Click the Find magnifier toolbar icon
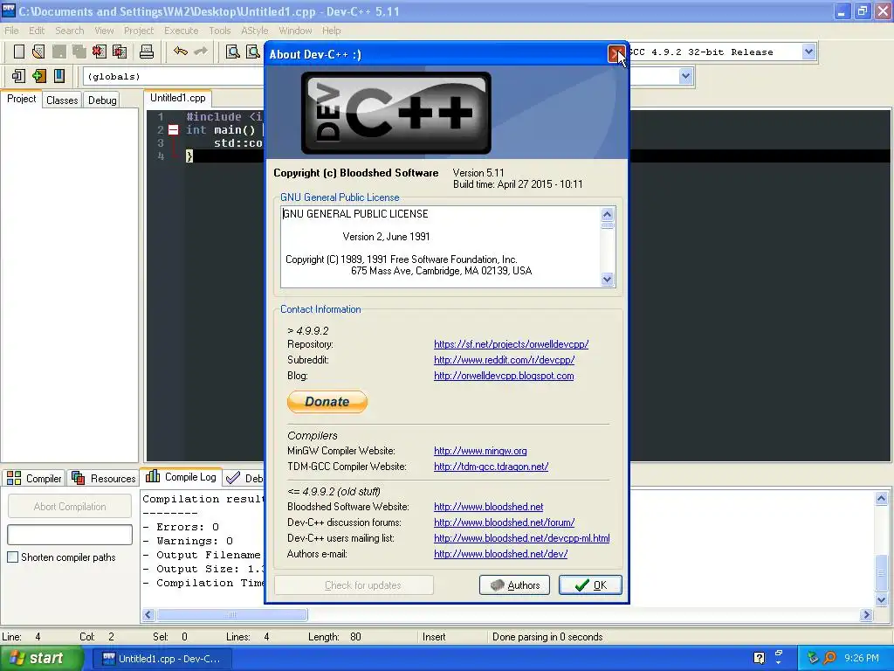Image resolution: width=894 pixels, height=671 pixels. pos(232,52)
